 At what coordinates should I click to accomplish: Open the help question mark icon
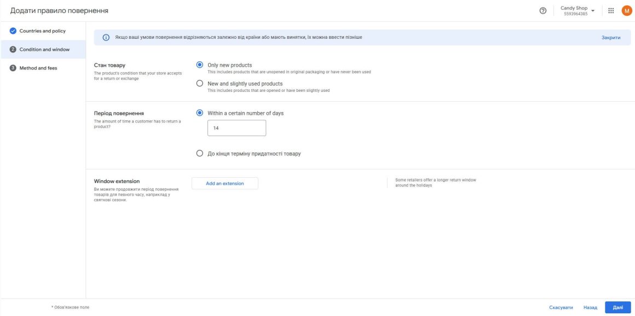pyautogui.click(x=543, y=10)
